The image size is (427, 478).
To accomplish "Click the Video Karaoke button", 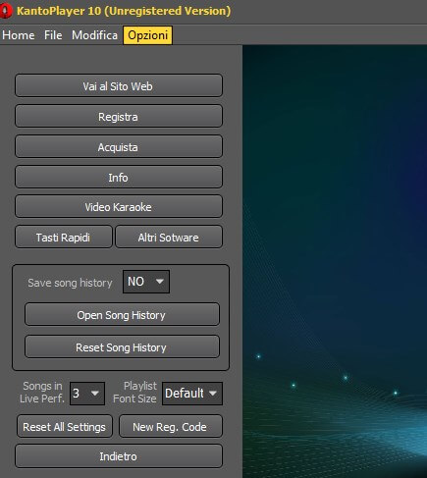I will (x=119, y=206).
